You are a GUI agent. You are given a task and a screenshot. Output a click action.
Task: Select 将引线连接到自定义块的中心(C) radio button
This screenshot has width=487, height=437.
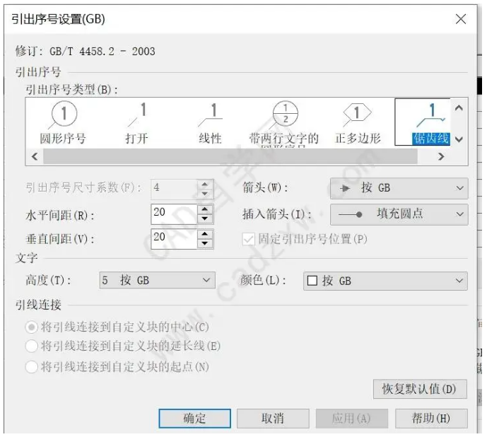[x=31, y=327]
